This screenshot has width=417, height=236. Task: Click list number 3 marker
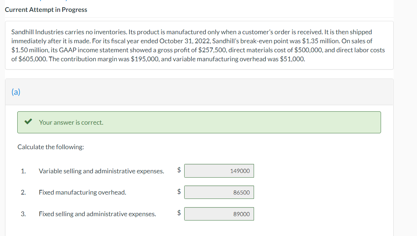tap(23, 214)
